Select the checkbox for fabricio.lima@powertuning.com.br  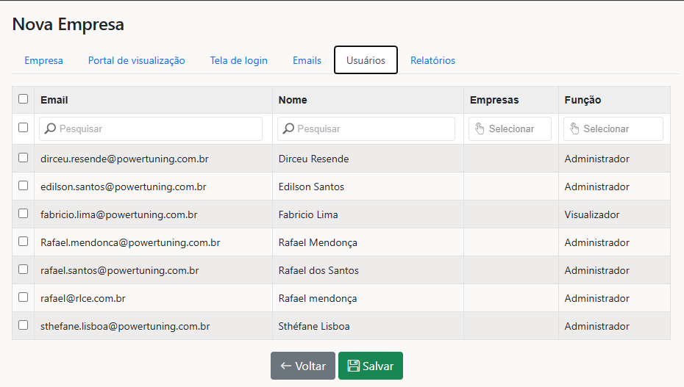click(x=24, y=214)
